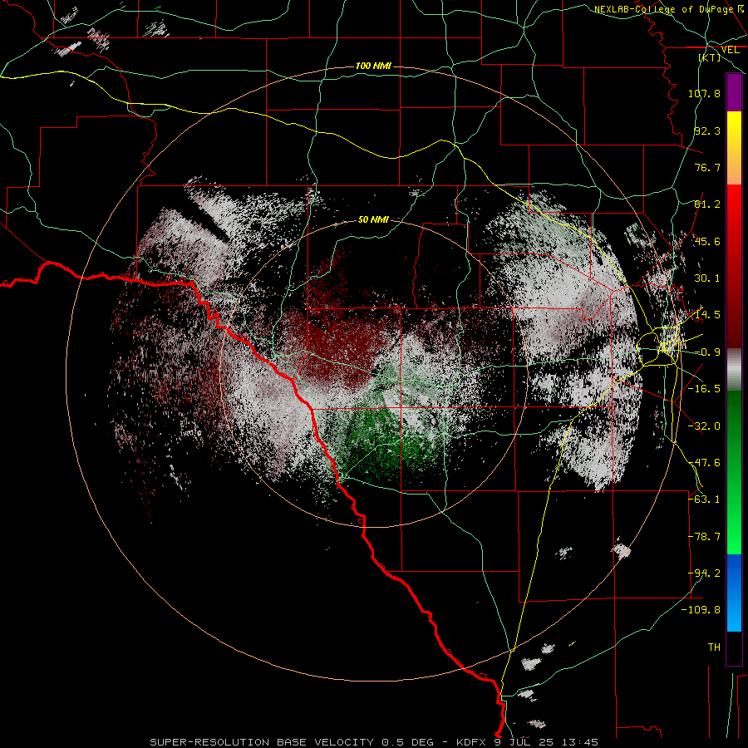
Task: Click the KDFX station identifier in caption
Action: [472, 742]
